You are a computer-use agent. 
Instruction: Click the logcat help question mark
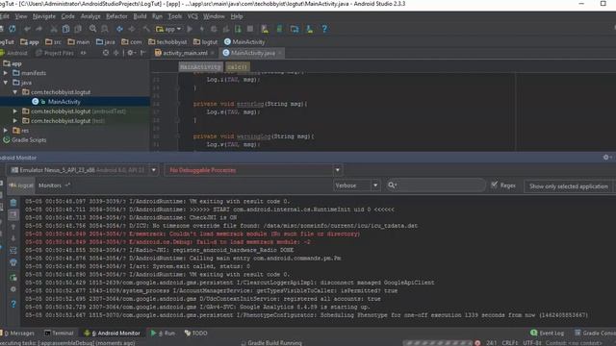13,304
